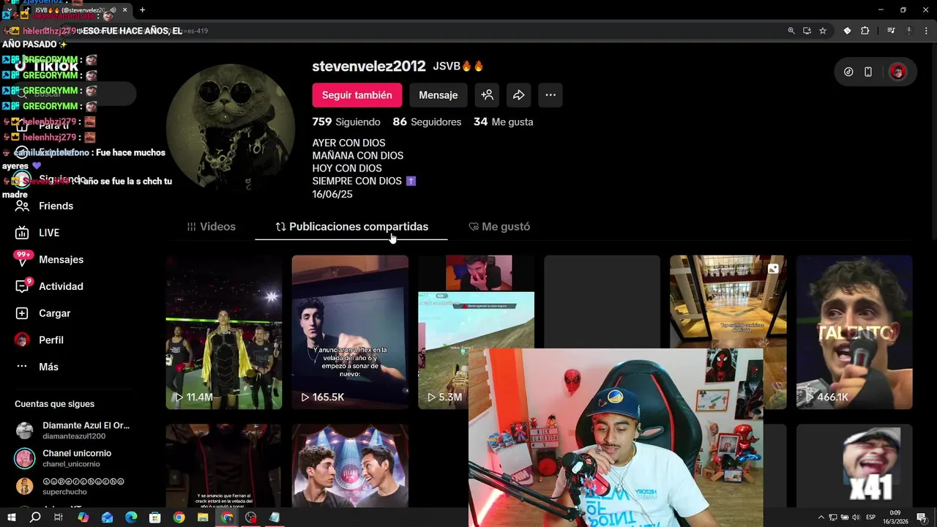This screenshot has width=937, height=527.
Task: Open the account avatar at top right
Action: pyautogui.click(x=898, y=72)
